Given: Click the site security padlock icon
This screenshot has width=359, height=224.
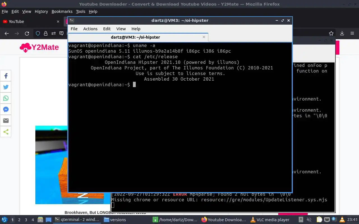Looking at the screenshot, I should pyautogui.click(x=46, y=33).
